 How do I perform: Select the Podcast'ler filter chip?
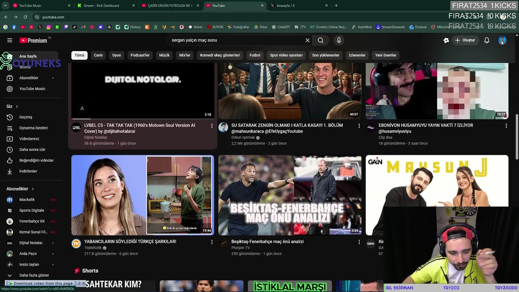coord(140,55)
